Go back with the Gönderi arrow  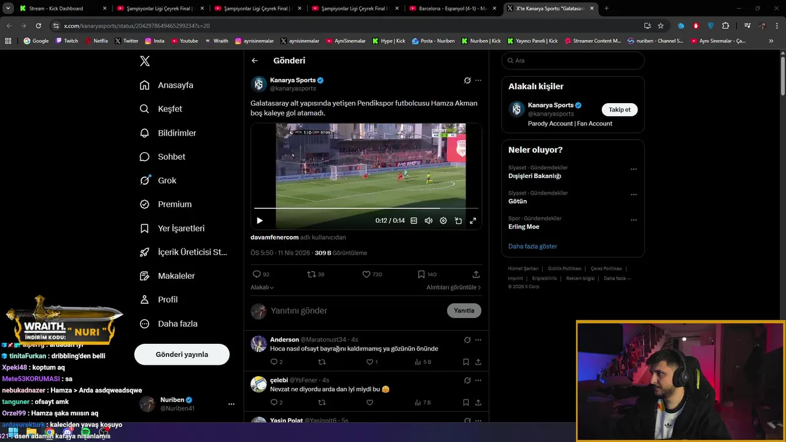(255, 61)
